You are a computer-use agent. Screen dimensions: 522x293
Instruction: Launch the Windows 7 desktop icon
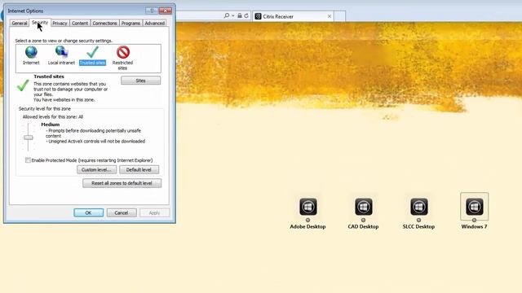(x=474, y=207)
